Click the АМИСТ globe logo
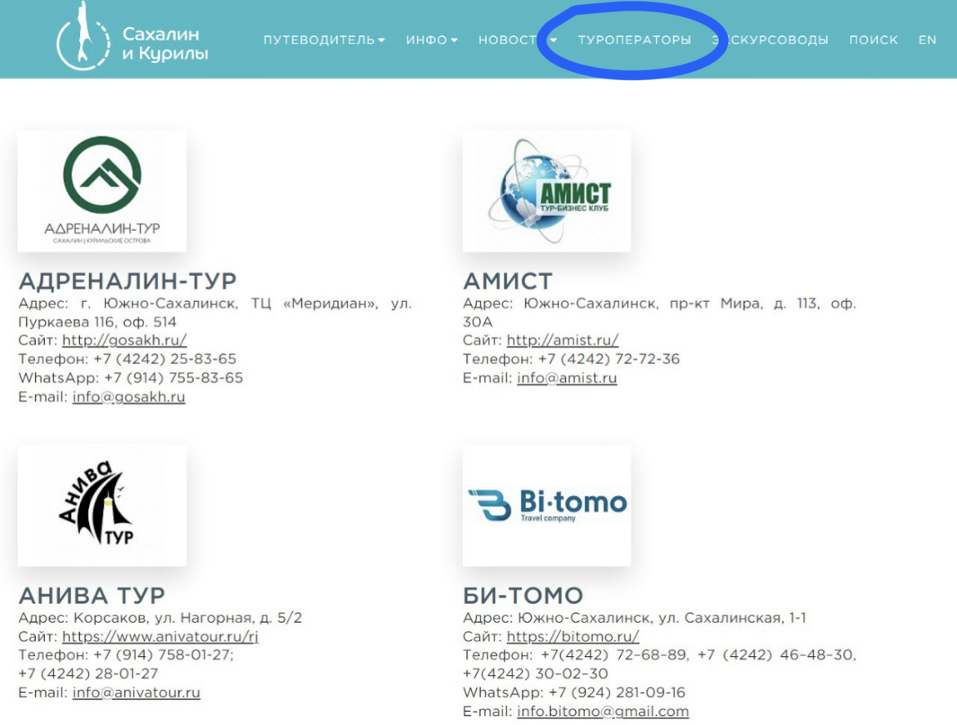Screen dimensions: 957x725 546,190
